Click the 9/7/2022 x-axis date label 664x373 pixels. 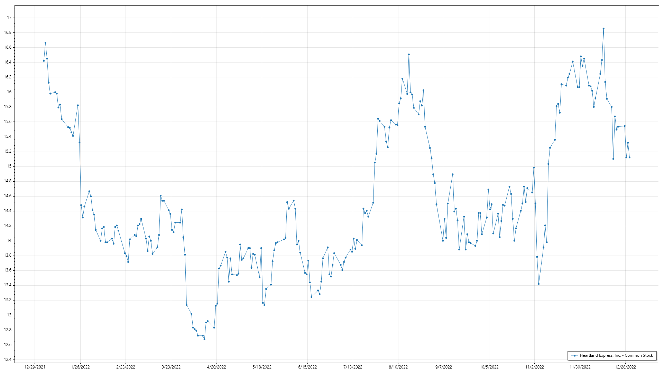pyautogui.click(x=443, y=367)
